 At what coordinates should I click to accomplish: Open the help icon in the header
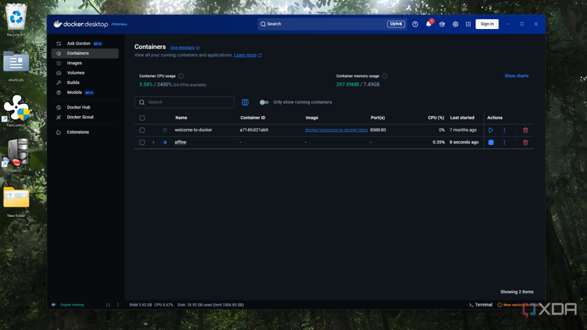coord(415,24)
